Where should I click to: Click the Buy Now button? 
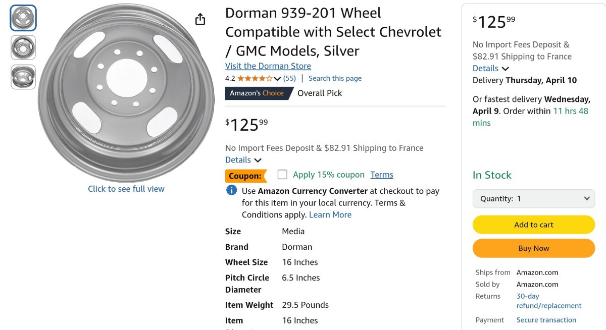(x=534, y=248)
